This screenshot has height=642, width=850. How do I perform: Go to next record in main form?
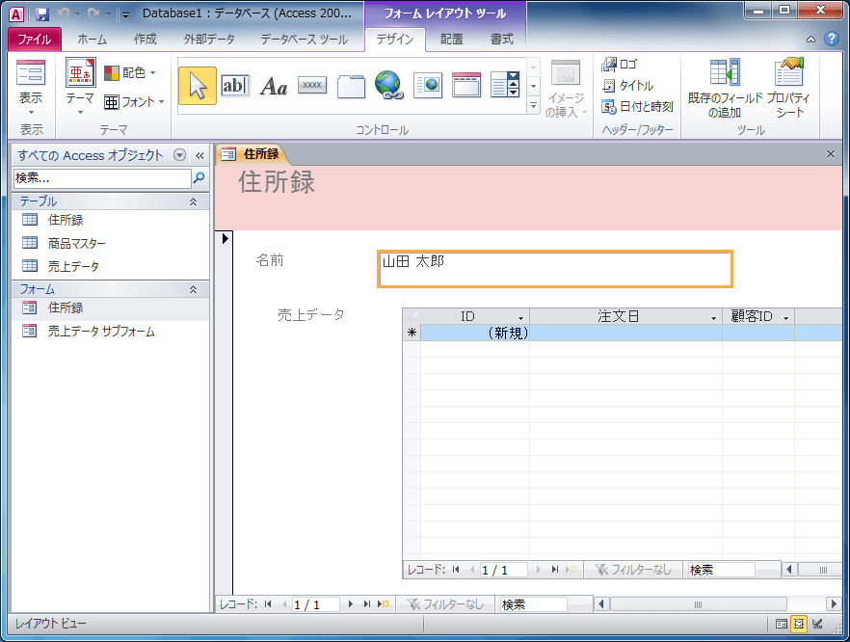[x=351, y=604]
